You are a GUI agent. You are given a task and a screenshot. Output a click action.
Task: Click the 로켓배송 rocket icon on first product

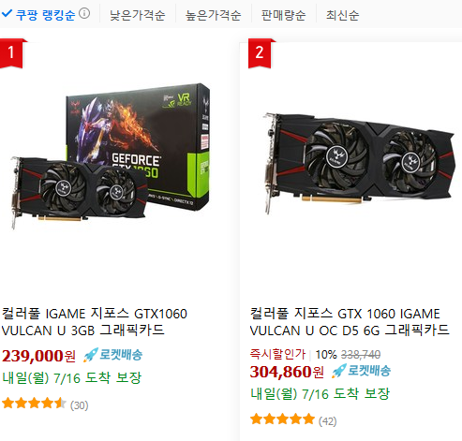91,355
